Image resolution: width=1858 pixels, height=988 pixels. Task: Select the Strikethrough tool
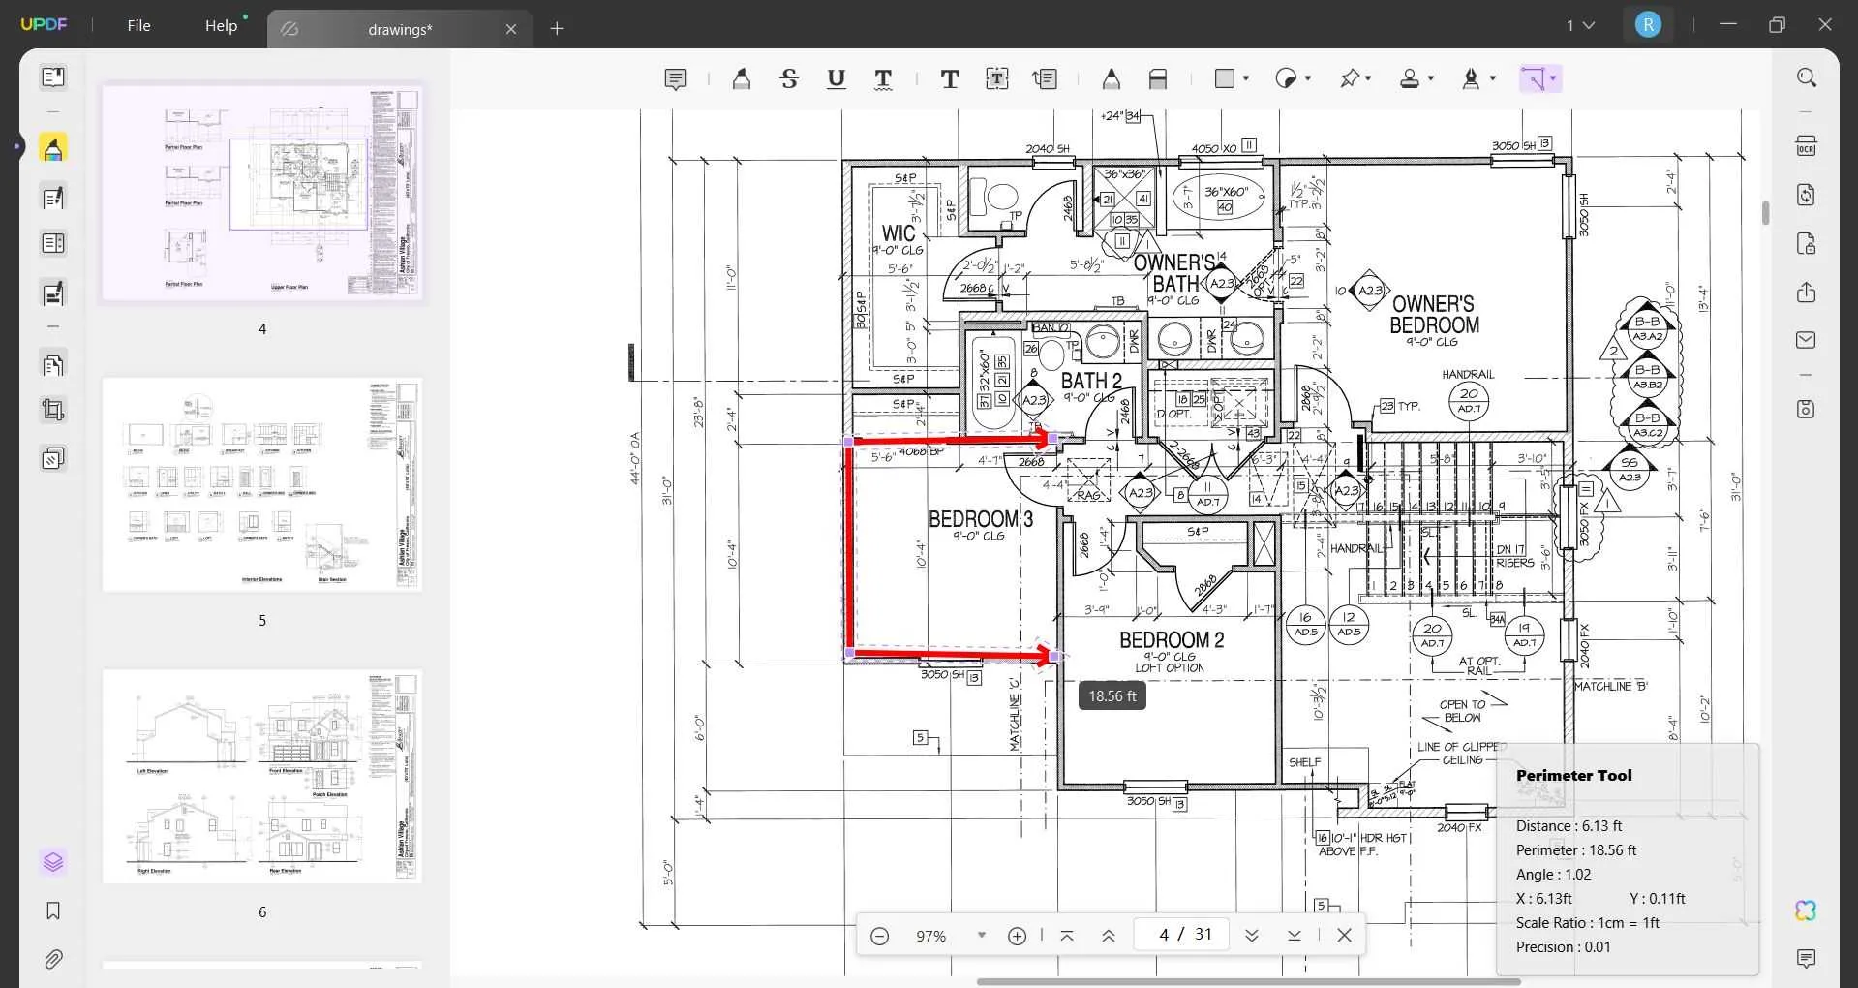[x=789, y=78]
